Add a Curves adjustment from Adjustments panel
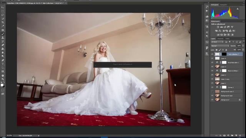 [225, 27]
